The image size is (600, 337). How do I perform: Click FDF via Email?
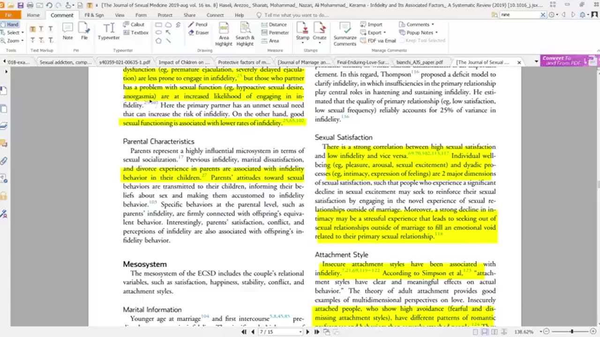click(378, 41)
